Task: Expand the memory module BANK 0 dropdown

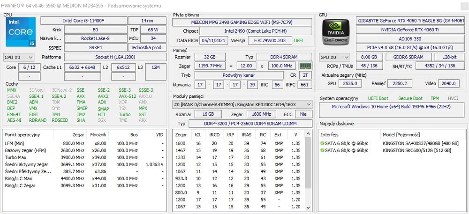Action: 242,104
